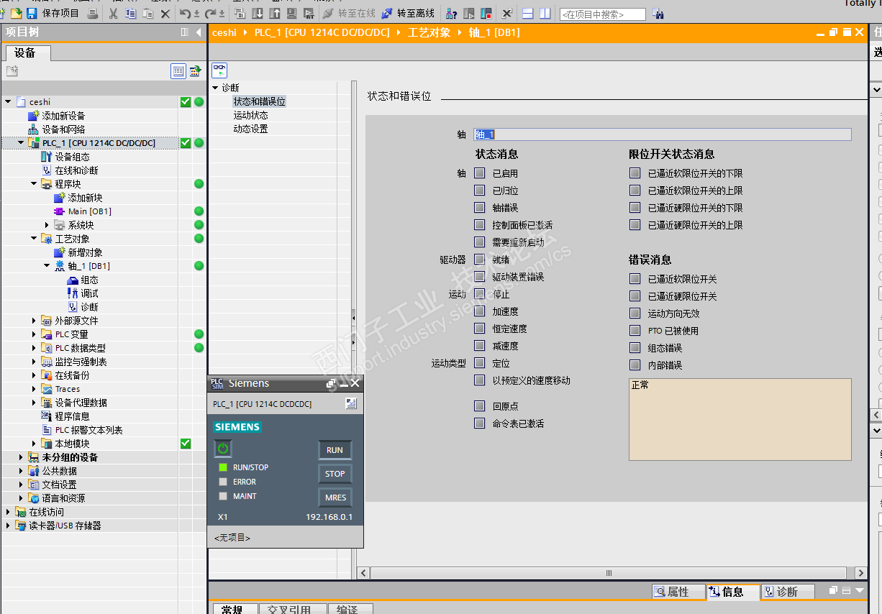The width and height of the screenshot is (882, 614).
Task: Click the Download to device icon
Action: (x=258, y=14)
